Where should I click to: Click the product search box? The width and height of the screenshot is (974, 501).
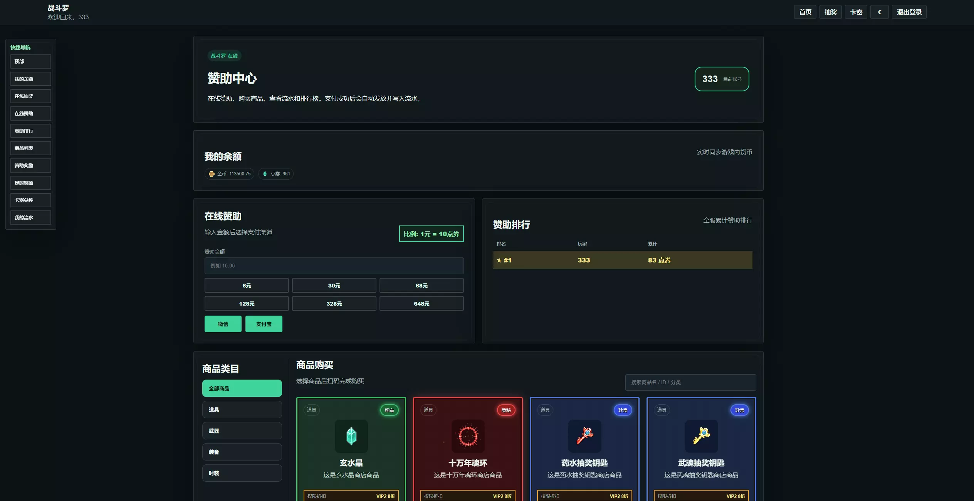(690, 382)
